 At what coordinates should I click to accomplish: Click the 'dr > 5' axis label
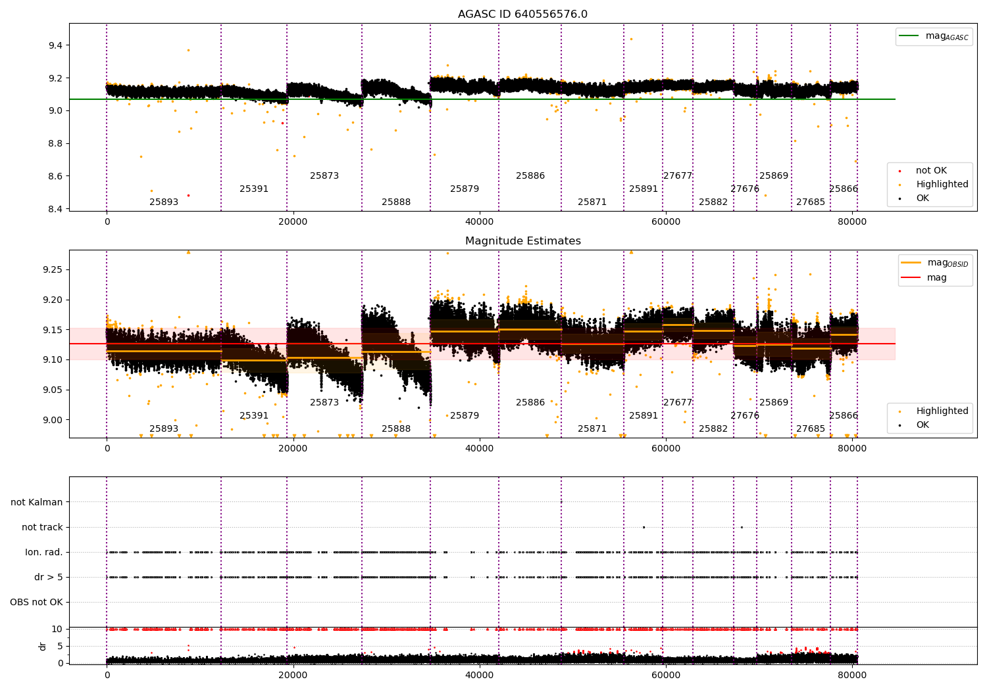(x=49, y=578)
